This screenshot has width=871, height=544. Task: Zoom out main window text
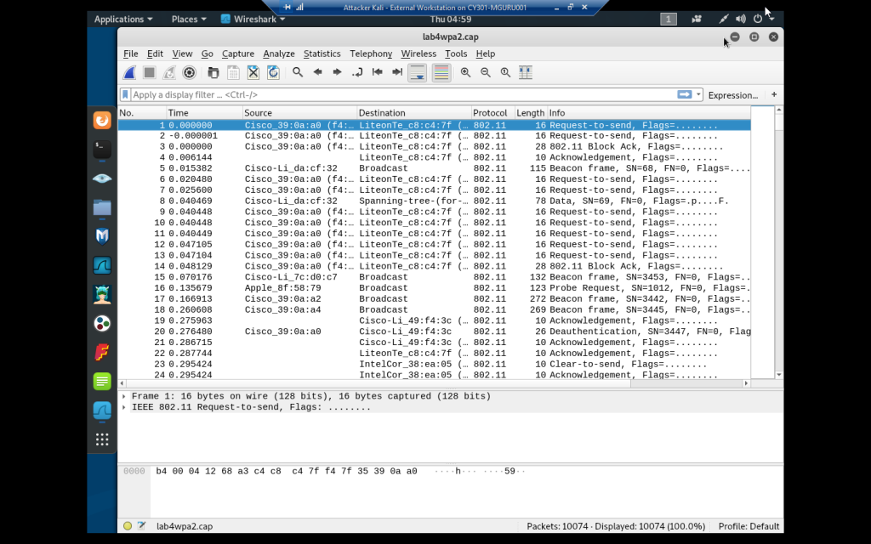(486, 72)
